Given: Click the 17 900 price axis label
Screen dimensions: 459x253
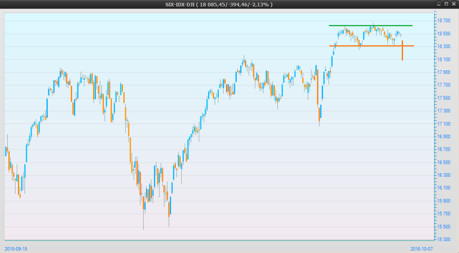Looking at the screenshot, I should click(444, 72).
